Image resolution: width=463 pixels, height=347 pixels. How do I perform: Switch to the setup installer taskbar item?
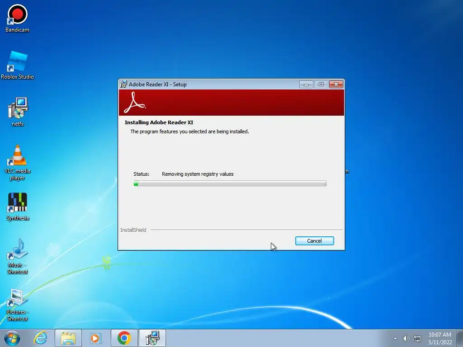pyautogui.click(x=152, y=338)
